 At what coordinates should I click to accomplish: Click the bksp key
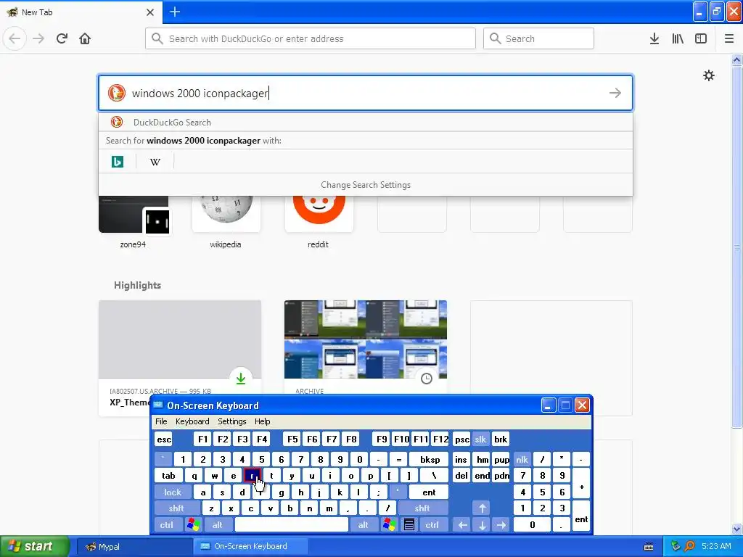pyautogui.click(x=430, y=459)
